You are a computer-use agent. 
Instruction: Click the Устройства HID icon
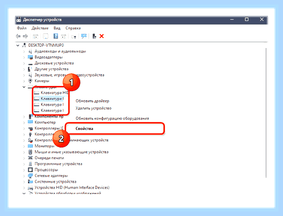point(30,188)
